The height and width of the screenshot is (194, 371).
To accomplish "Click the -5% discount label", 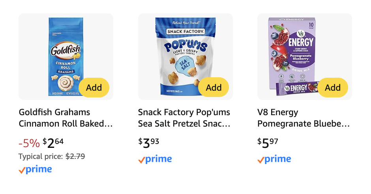I will coord(29,143).
